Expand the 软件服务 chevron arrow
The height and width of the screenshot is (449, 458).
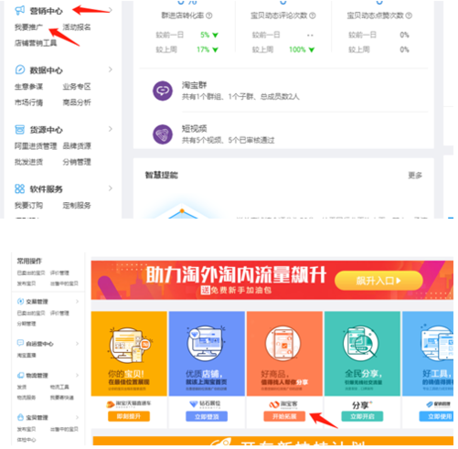pos(111,188)
